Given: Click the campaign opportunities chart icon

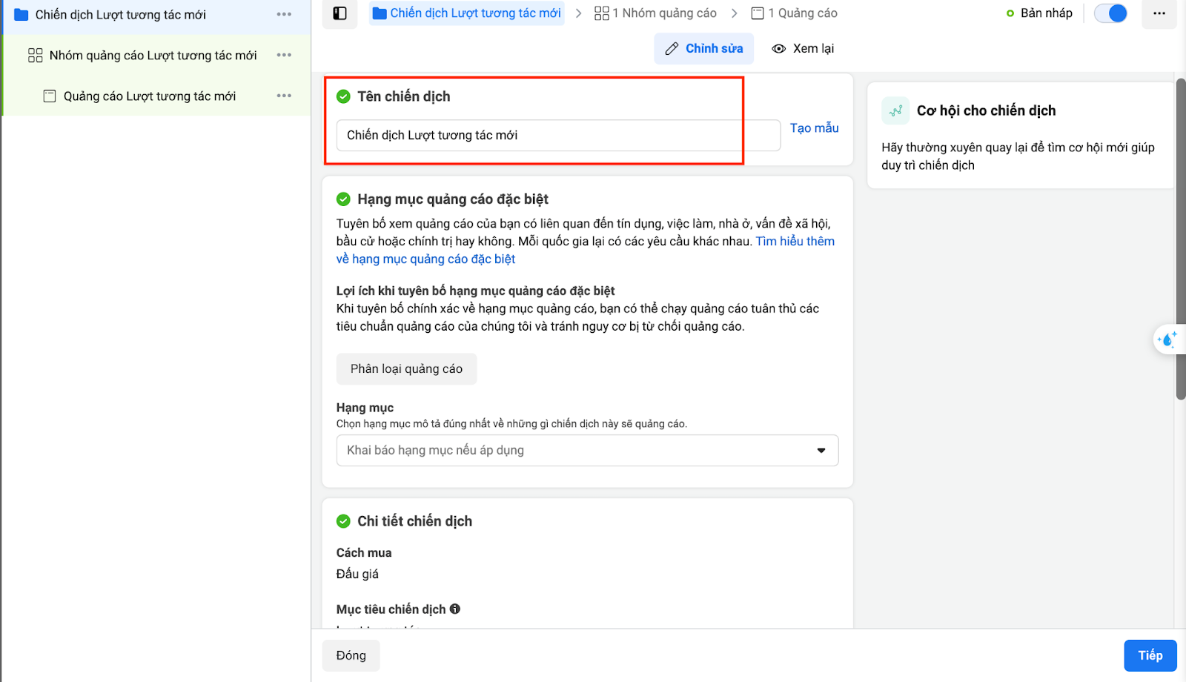Looking at the screenshot, I should (x=895, y=110).
